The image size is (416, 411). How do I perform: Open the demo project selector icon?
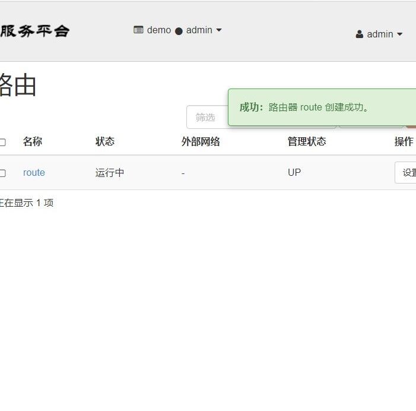(x=138, y=30)
